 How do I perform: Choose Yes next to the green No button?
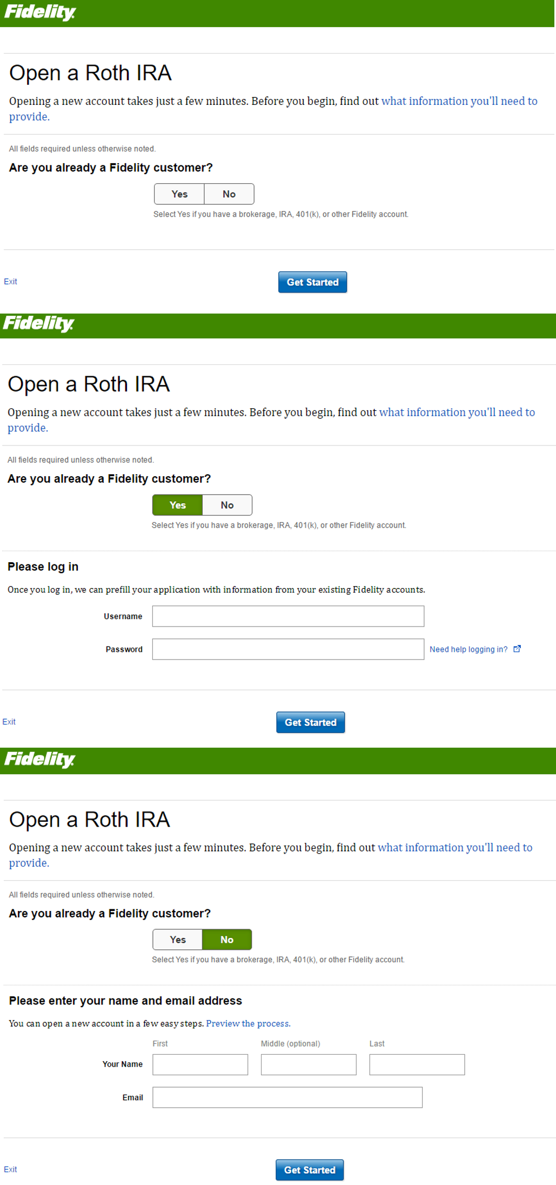click(x=178, y=940)
